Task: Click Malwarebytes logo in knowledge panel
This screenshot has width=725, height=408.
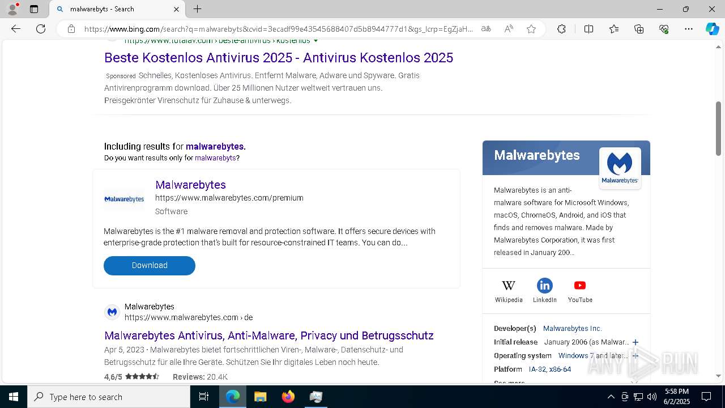Action: click(x=620, y=168)
